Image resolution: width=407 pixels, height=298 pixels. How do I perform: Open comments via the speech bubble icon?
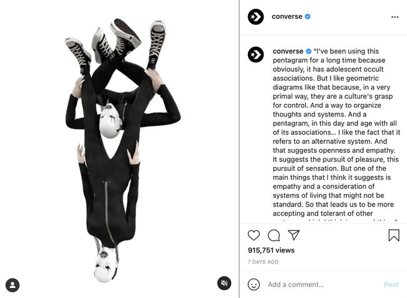(x=274, y=235)
